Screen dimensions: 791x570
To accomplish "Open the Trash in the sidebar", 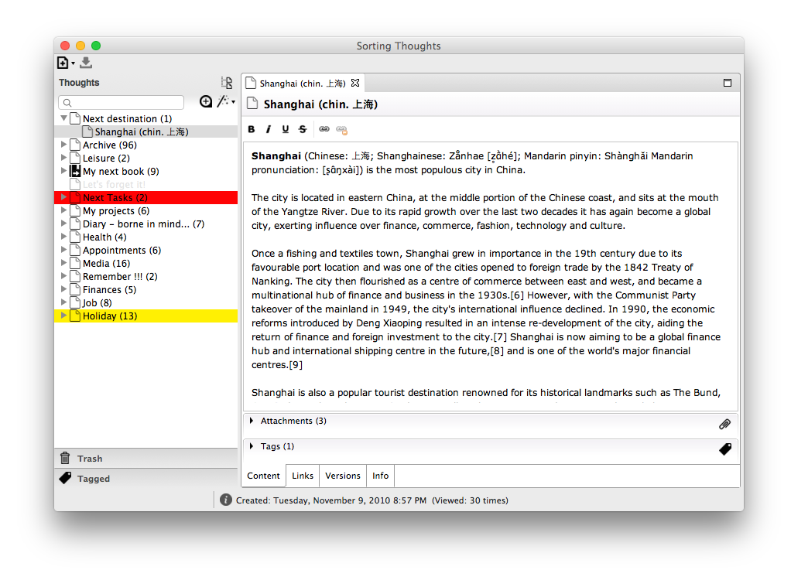I will 90,459.
